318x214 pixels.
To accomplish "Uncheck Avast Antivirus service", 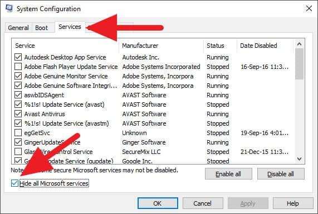I will coord(18,114).
